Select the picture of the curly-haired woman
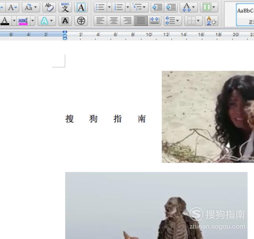This screenshot has height=239, width=254. pyautogui.click(x=208, y=117)
